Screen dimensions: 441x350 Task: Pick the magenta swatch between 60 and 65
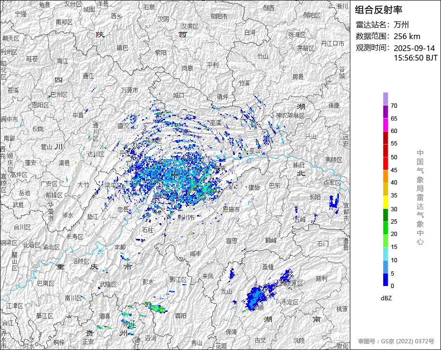tap(386, 125)
